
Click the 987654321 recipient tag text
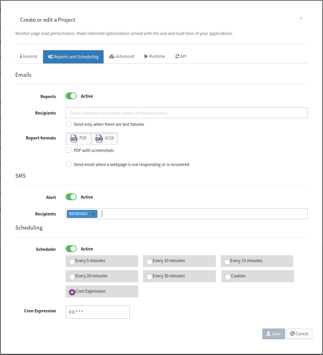[x=79, y=214]
